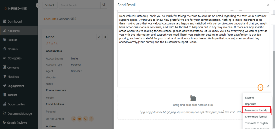
Task: Click the edit pencil icon for Maria
Action: (99, 37)
